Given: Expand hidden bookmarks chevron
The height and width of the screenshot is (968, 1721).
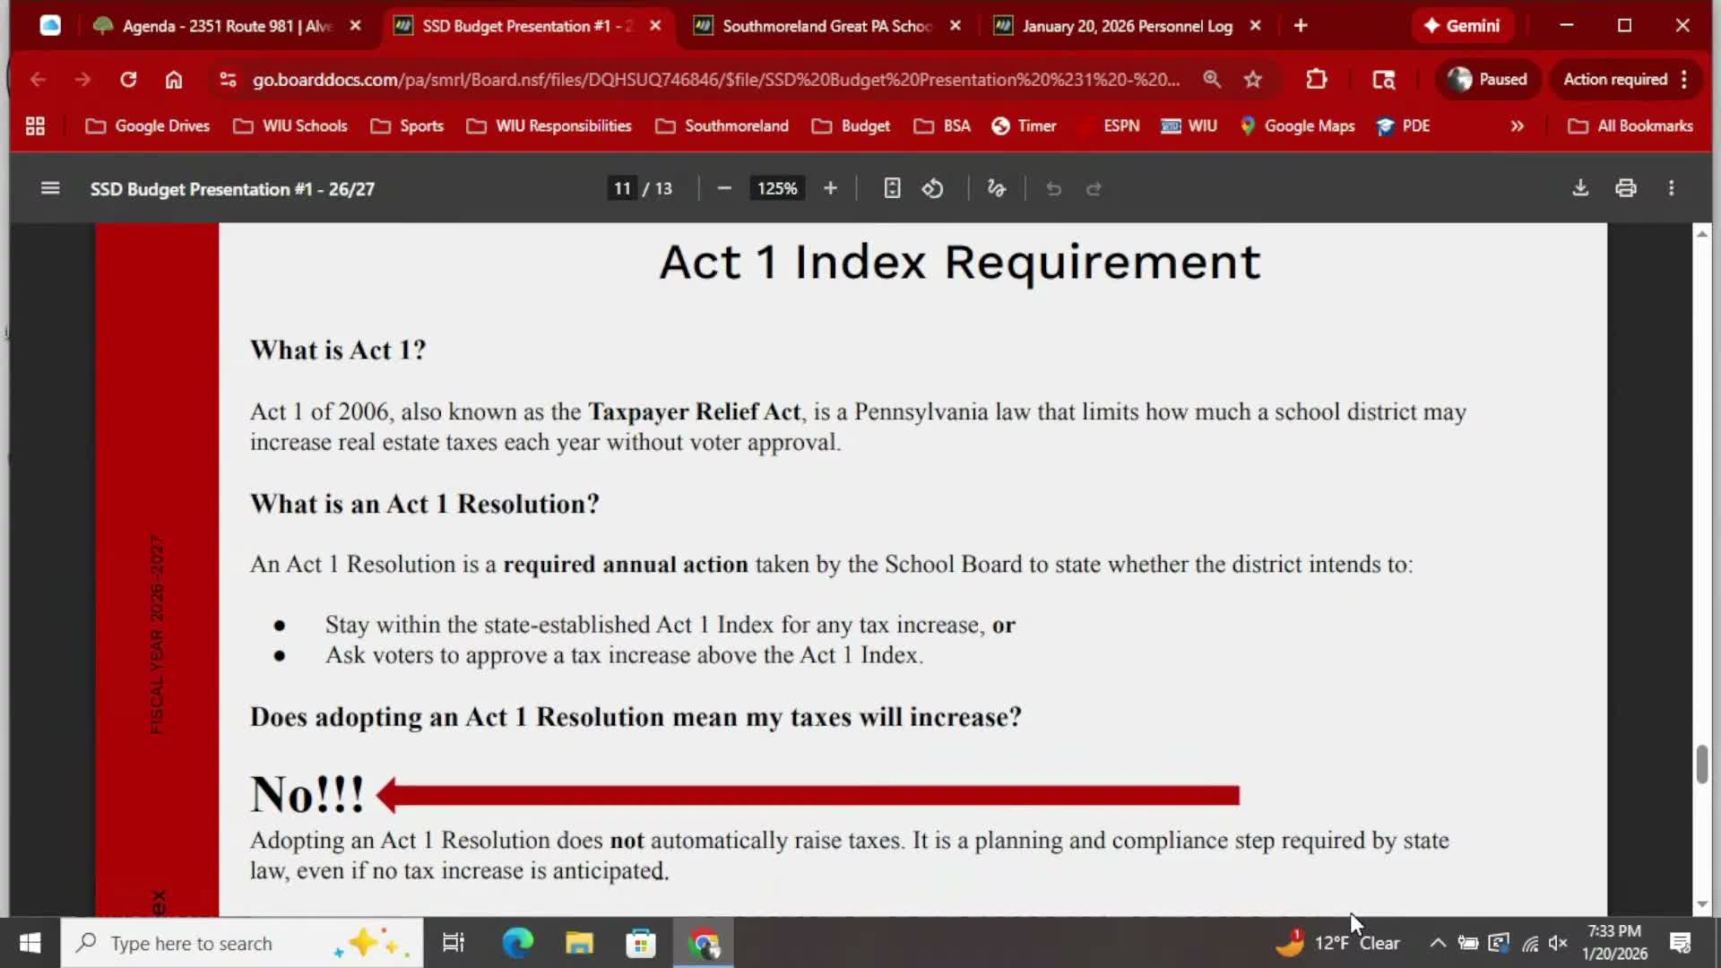Looking at the screenshot, I should click(x=1517, y=126).
